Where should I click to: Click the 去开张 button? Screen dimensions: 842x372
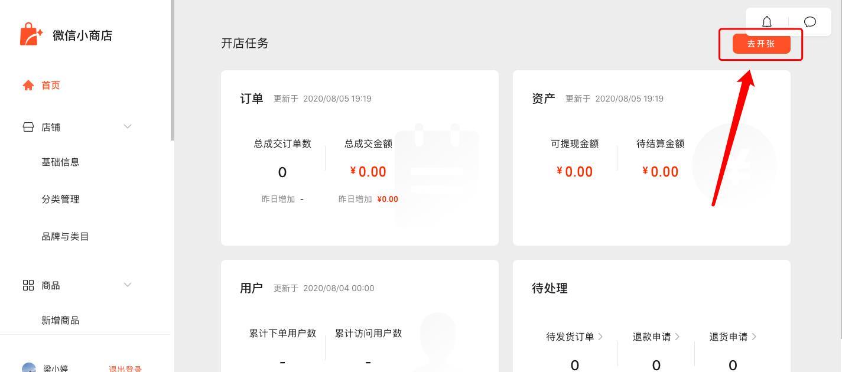[x=761, y=44]
